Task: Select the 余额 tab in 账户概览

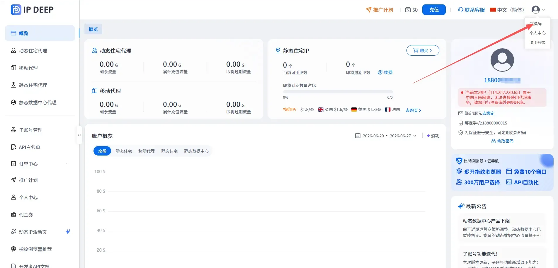Action: (x=102, y=151)
